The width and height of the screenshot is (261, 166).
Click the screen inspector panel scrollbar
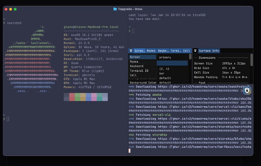pos(190,57)
